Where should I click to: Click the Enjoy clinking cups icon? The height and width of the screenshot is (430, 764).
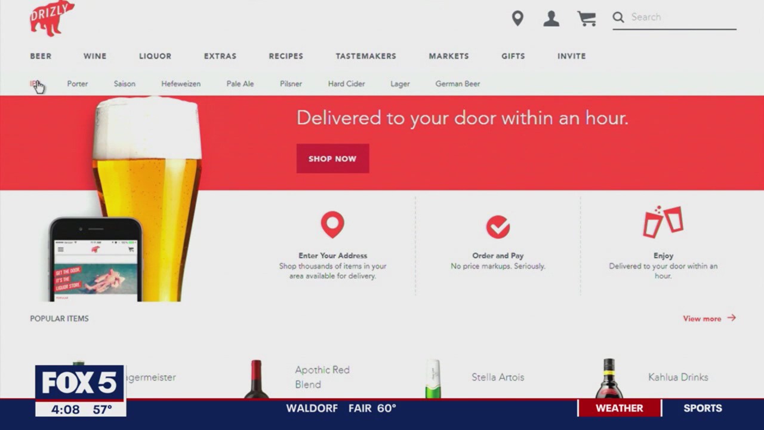[x=663, y=222]
